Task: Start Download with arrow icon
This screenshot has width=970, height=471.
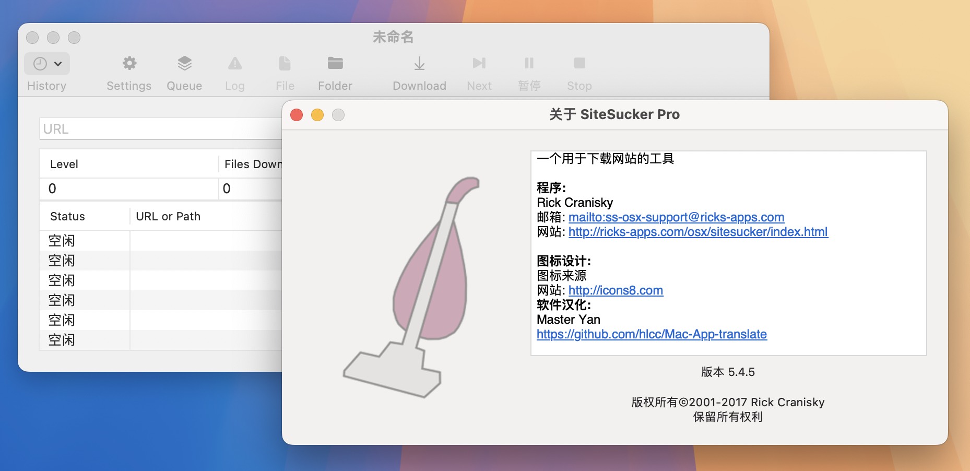Action: point(419,64)
